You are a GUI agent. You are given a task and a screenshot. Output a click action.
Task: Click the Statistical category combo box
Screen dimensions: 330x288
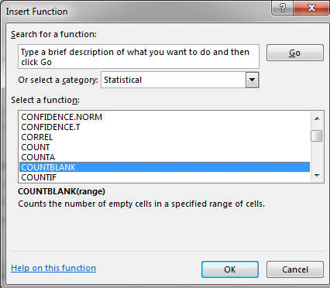tap(180, 80)
